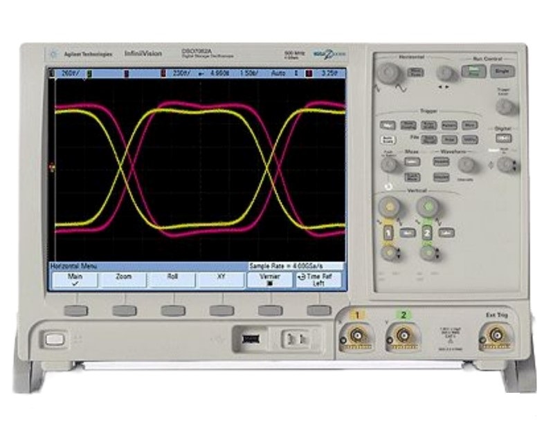
Task: Click the Ext Trig BNC connector
Action: pos(495,336)
